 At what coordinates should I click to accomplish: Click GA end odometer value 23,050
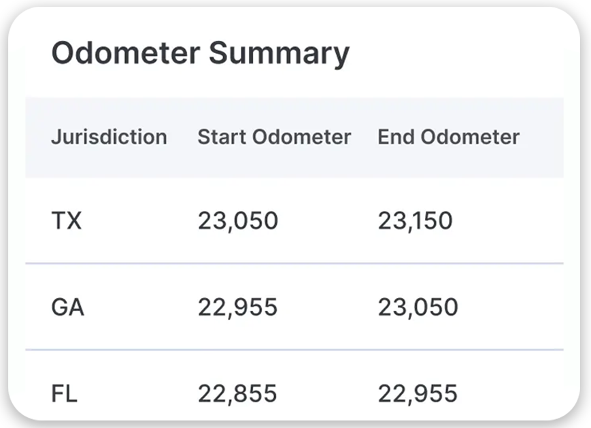418,307
